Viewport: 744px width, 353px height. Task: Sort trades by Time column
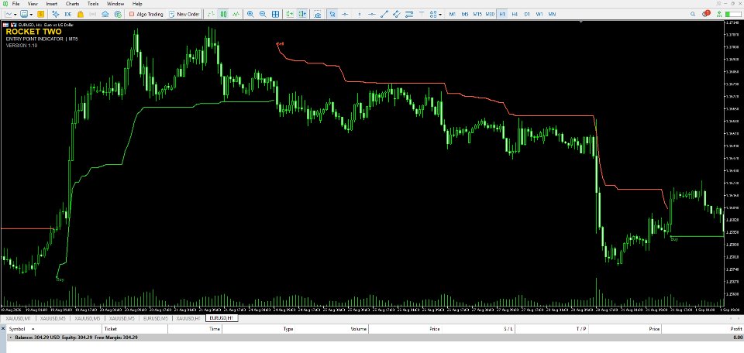click(195, 328)
